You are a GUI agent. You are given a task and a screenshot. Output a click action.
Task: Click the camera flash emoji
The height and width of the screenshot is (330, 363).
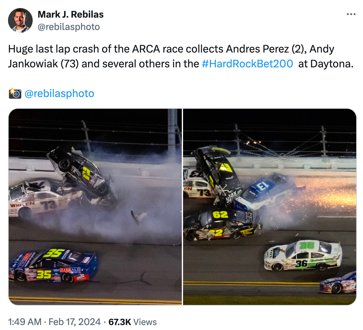coord(15,93)
